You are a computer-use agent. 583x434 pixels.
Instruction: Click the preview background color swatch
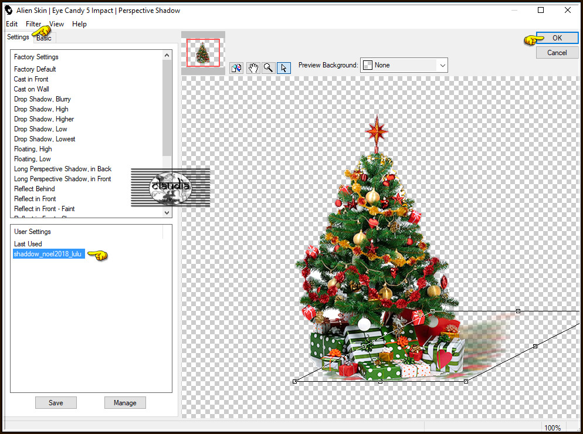(367, 65)
